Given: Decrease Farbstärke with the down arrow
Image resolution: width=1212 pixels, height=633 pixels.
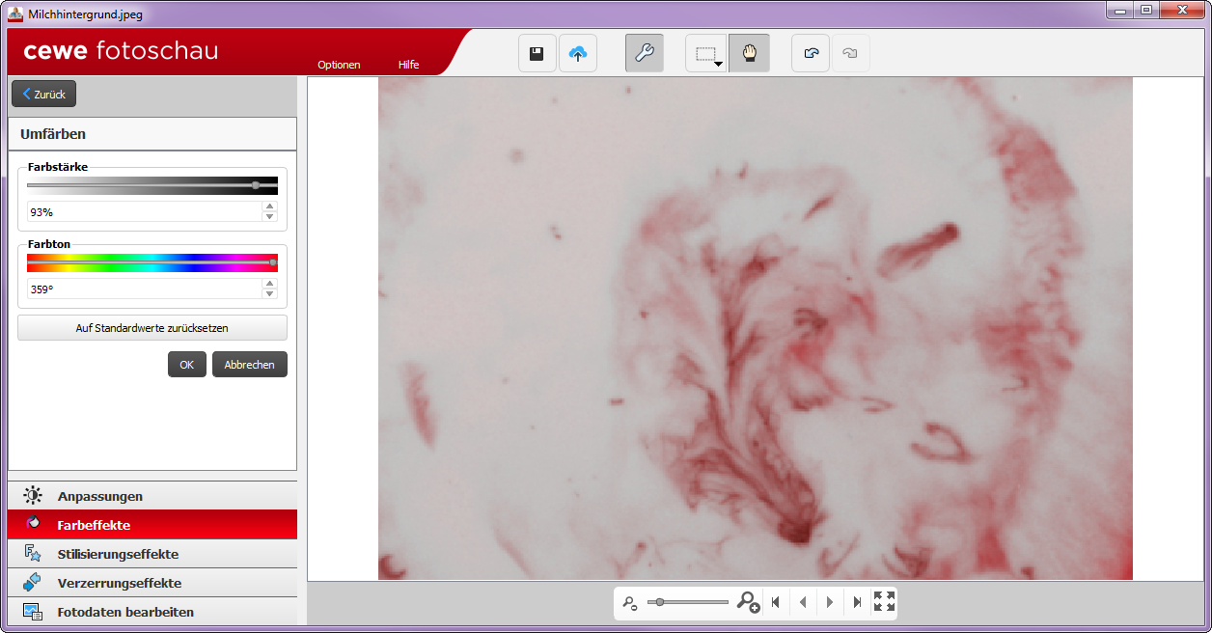Looking at the screenshot, I should pyautogui.click(x=270, y=217).
